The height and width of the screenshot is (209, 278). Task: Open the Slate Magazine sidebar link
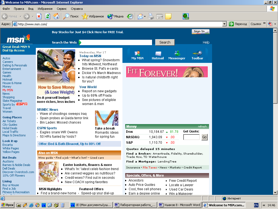click(12, 101)
